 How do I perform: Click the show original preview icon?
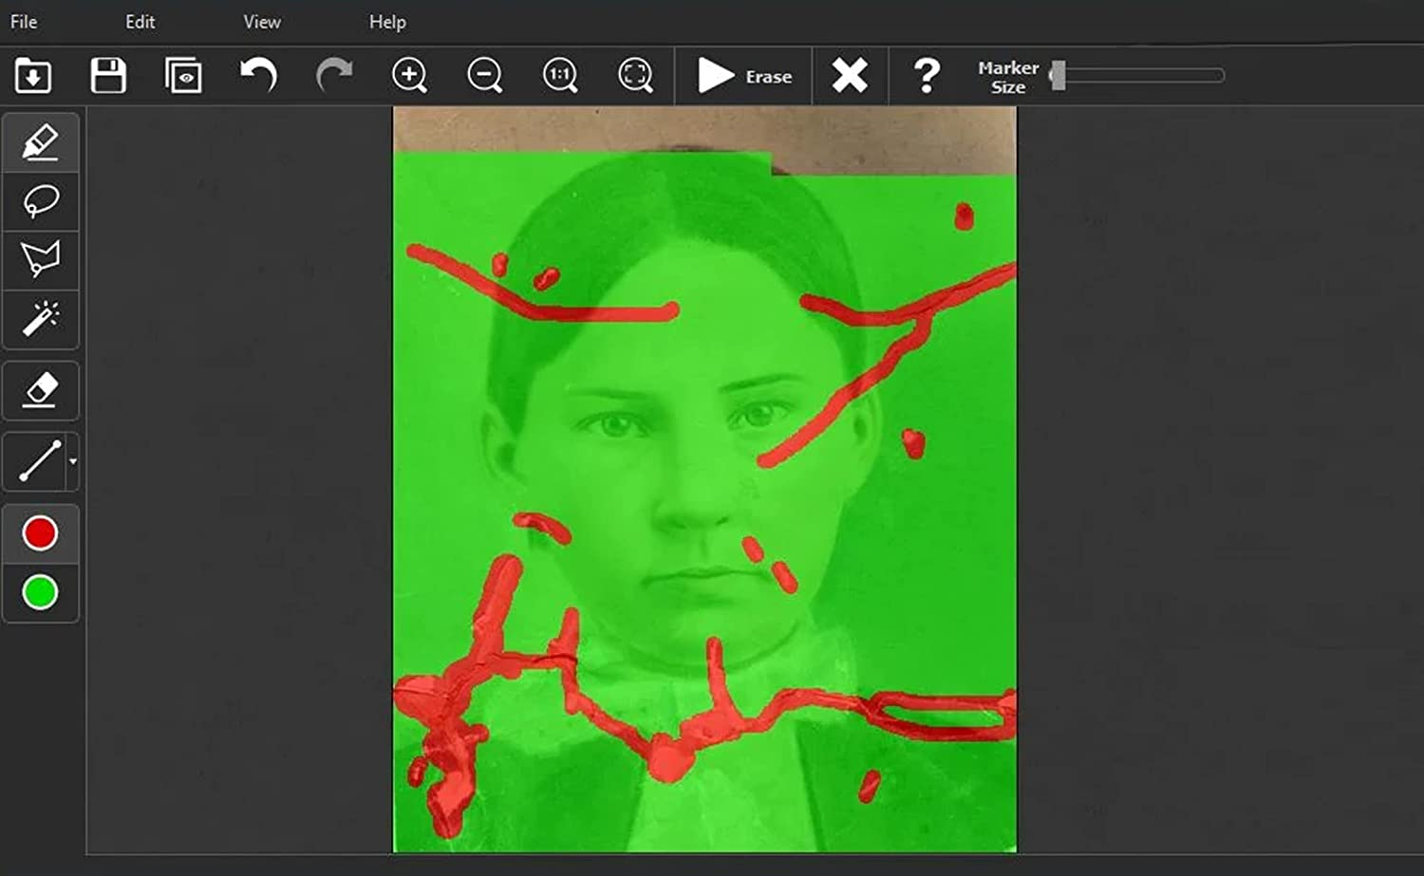pyautogui.click(x=183, y=75)
